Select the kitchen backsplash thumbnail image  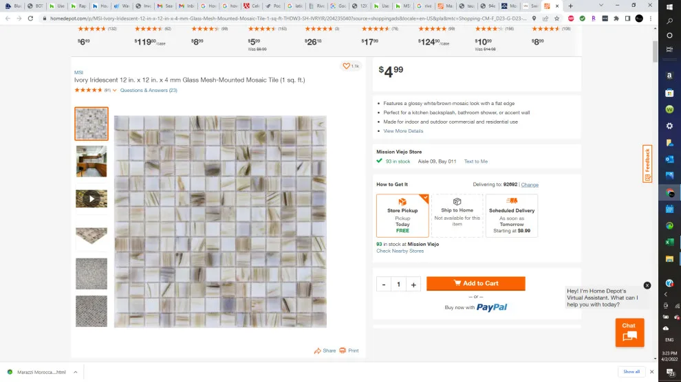[91, 161]
